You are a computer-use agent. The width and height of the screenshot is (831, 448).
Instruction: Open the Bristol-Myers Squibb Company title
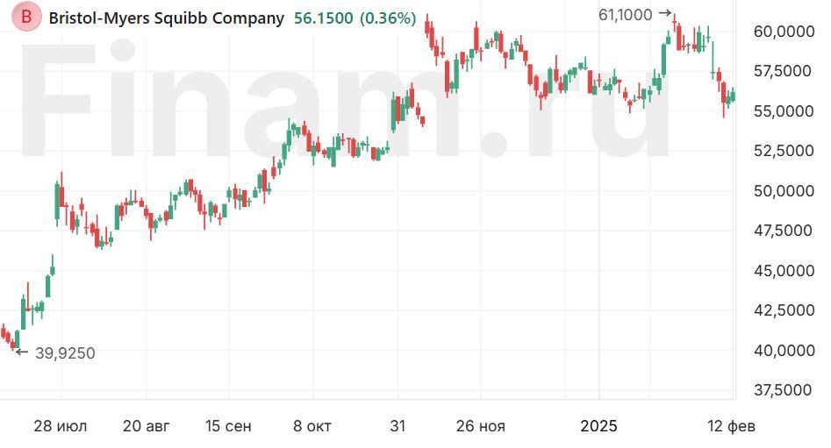[167, 18]
